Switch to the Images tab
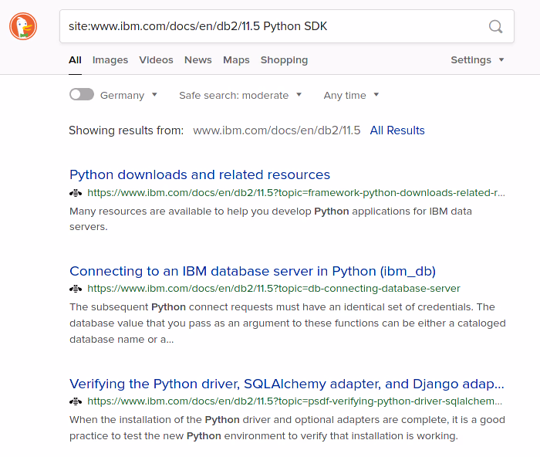540x457 pixels. pyautogui.click(x=110, y=60)
